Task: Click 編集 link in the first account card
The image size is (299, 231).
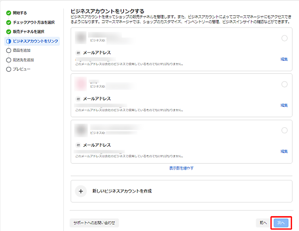Action: (x=284, y=59)
